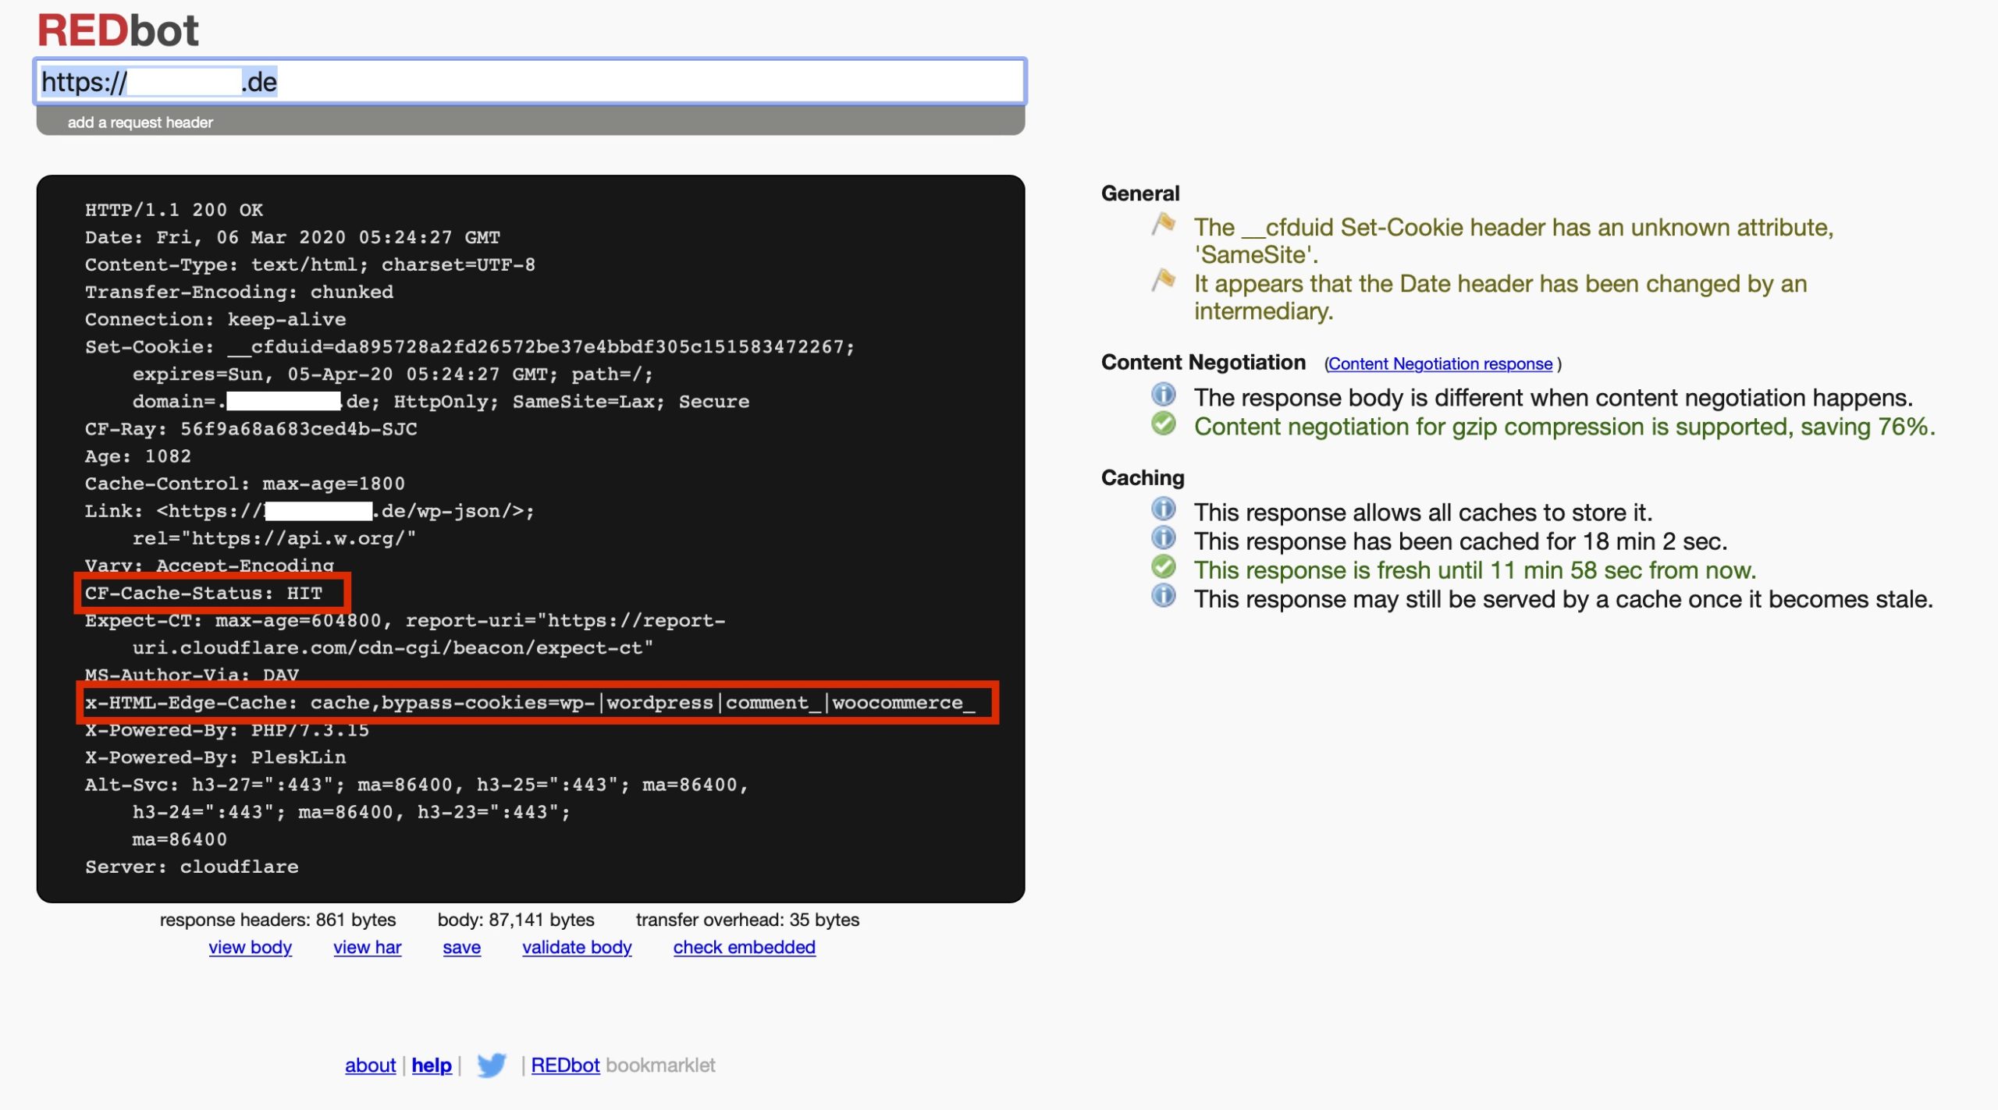Click info icon beside 'response body is different' note
The height and width of the screenshot is (1110, 1998).
1163,395
